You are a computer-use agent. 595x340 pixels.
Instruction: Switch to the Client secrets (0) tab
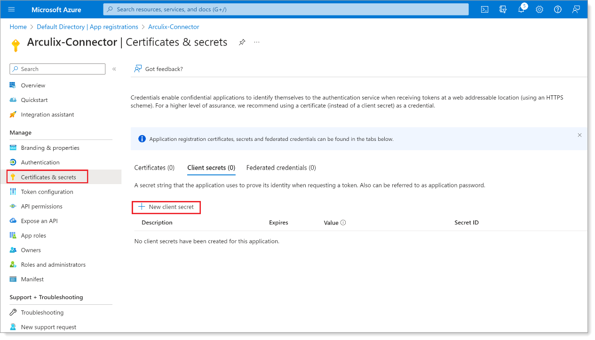(x=211, y=168)
